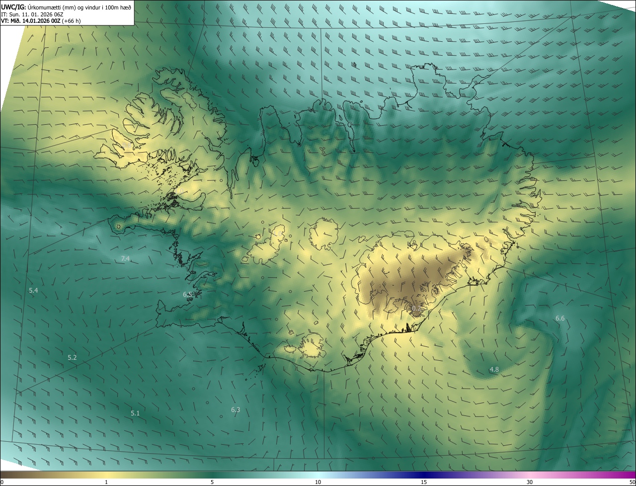
Task: Click the 5.2 value label on the map
Action: [x=72, y=357]
